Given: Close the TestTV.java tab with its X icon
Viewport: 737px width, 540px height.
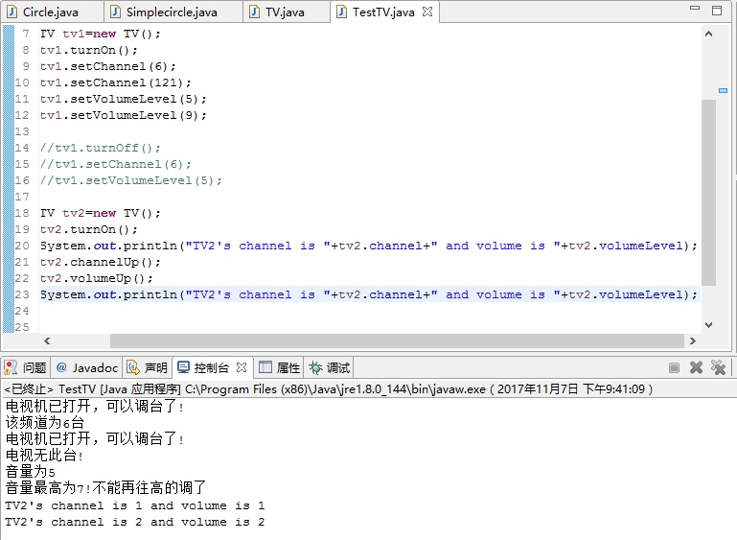Looking at the screenshot, I should click(427, 12).
